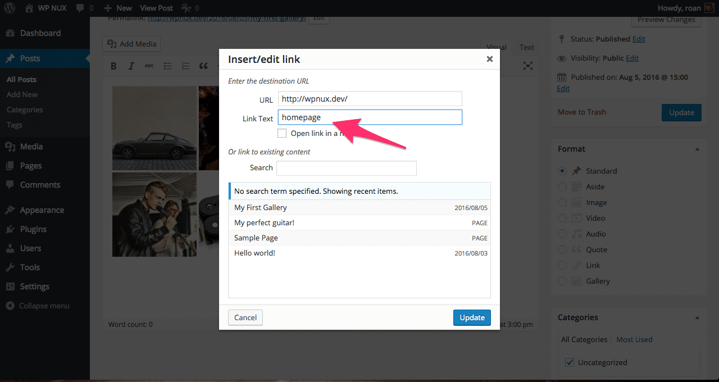
Task: Click the Update button in Publish panel
Action: 682,112
